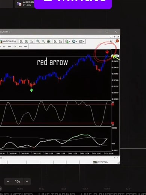Select the H1 timeframe

point(4,46)
